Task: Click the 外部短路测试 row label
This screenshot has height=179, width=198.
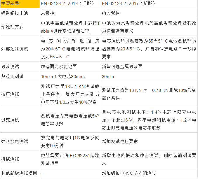Action: click(15, 49)
